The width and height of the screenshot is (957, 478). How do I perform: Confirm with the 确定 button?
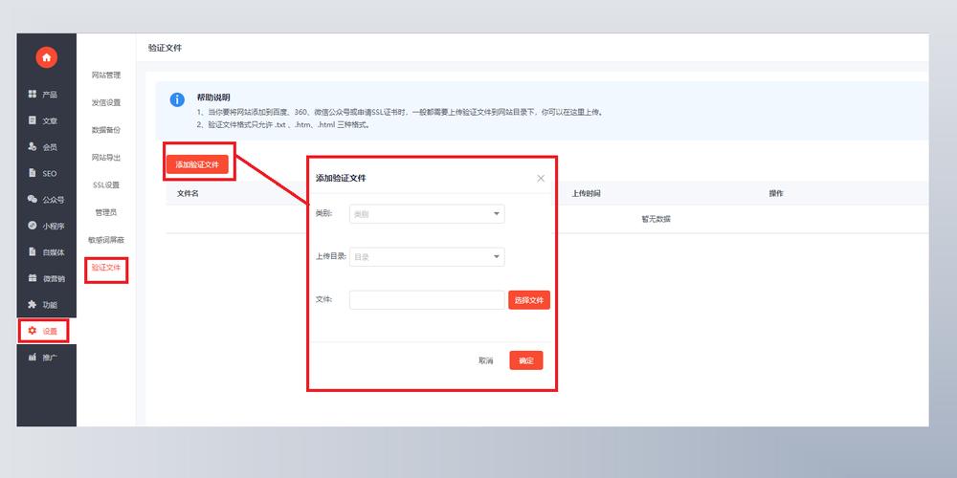(x=526, y=360)
